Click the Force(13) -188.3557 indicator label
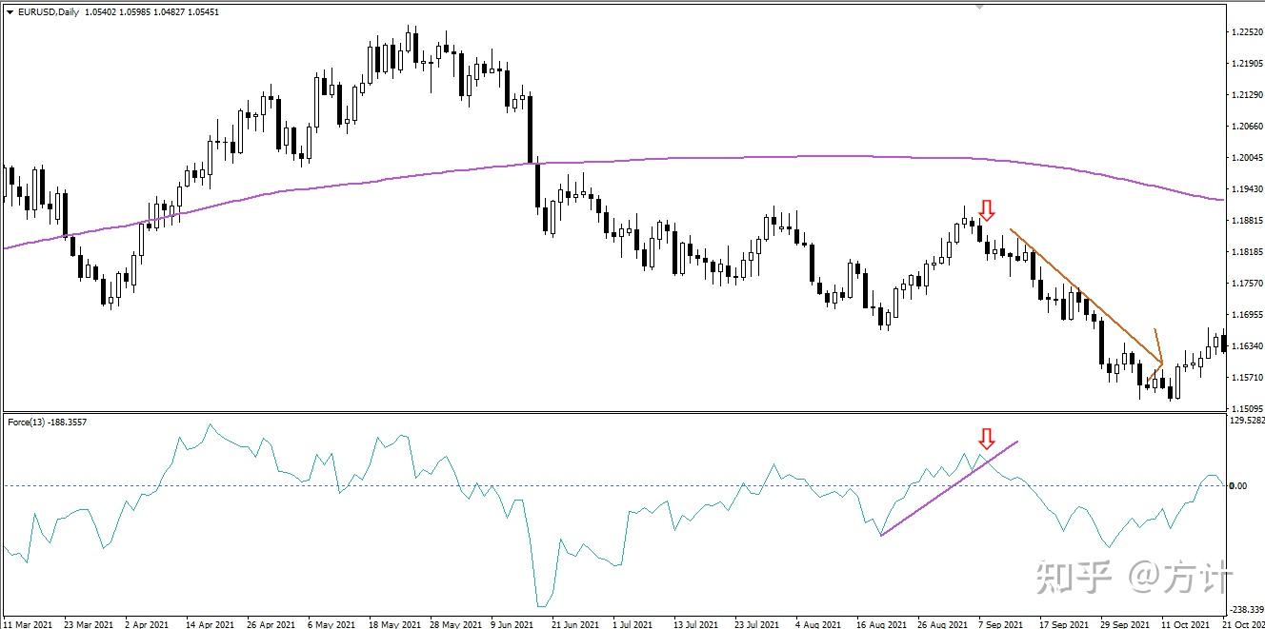 47,422
